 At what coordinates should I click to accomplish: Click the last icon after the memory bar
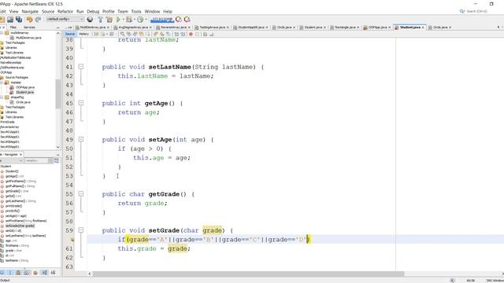tap(187, 20)
